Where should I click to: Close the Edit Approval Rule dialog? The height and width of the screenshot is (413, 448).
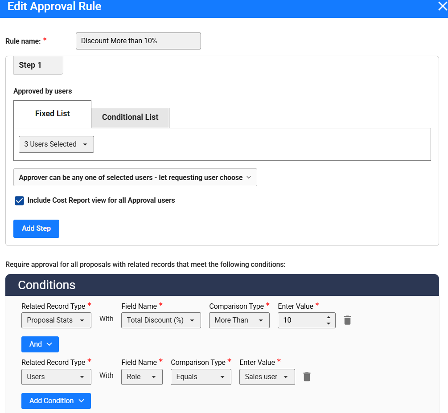coord(442,7)
